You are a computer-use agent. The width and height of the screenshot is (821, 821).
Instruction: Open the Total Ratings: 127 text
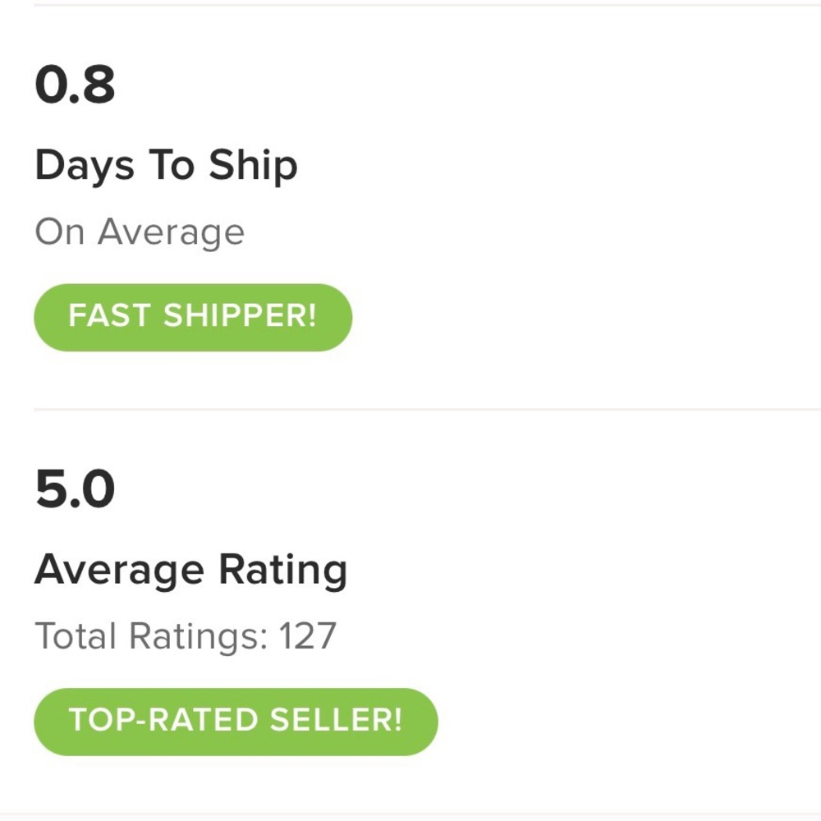tap(185, 636)
